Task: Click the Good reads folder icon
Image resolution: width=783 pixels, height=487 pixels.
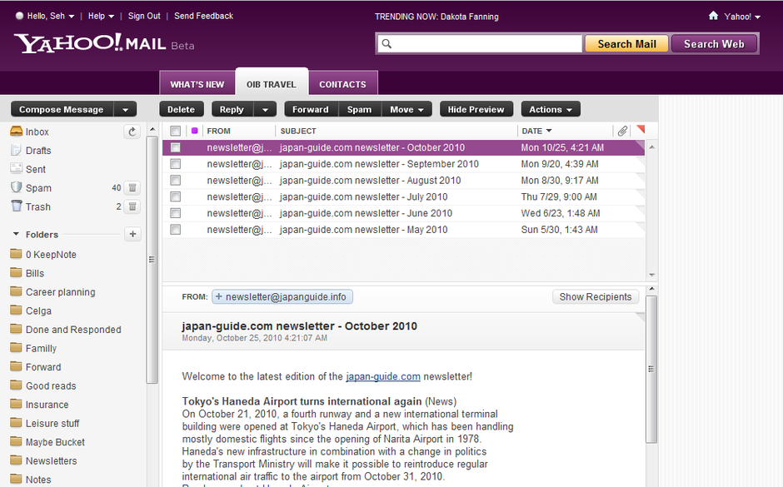Action: 17,385
